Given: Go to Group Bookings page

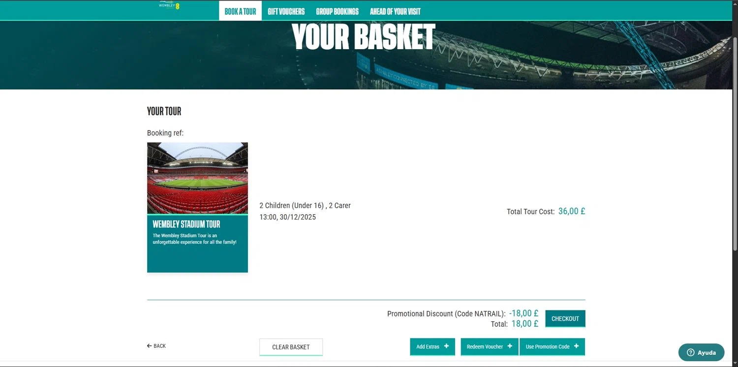Looking at the screenshot, I should coord(337,11).
